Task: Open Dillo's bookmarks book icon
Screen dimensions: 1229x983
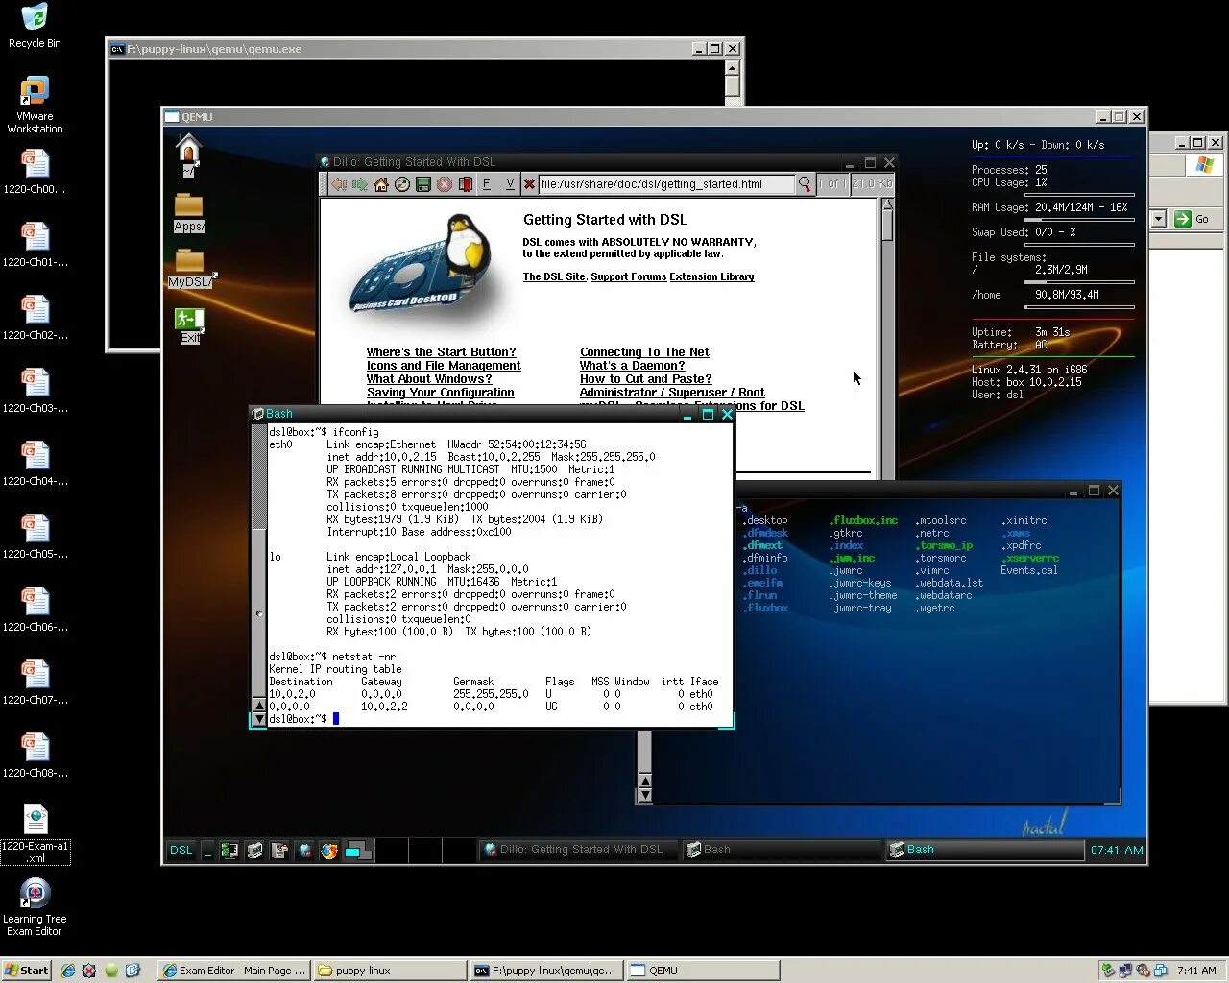Action: click(466, 184)
